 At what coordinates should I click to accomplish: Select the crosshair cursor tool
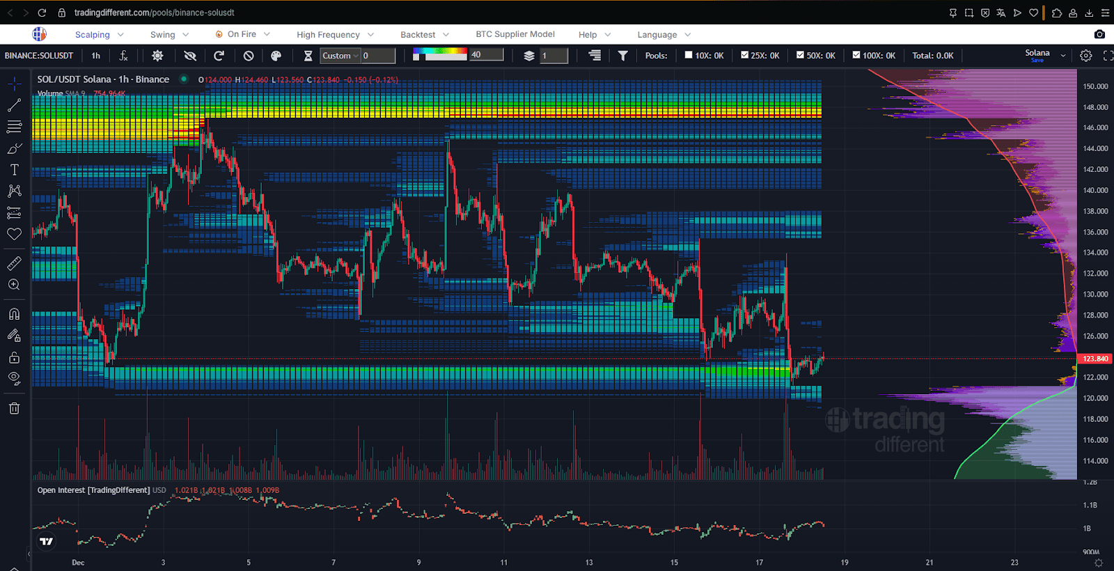[x=14, y=84]
